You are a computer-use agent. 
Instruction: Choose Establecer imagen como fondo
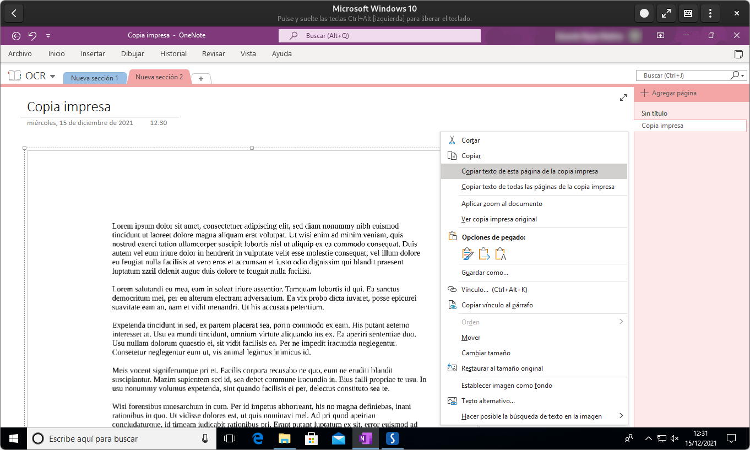(x=534, y=386)
